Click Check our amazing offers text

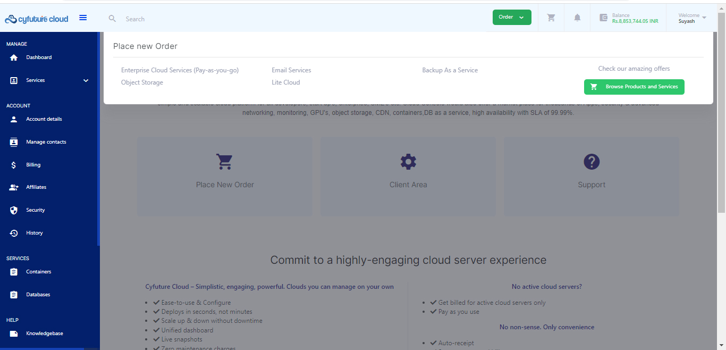pos(634,69)
